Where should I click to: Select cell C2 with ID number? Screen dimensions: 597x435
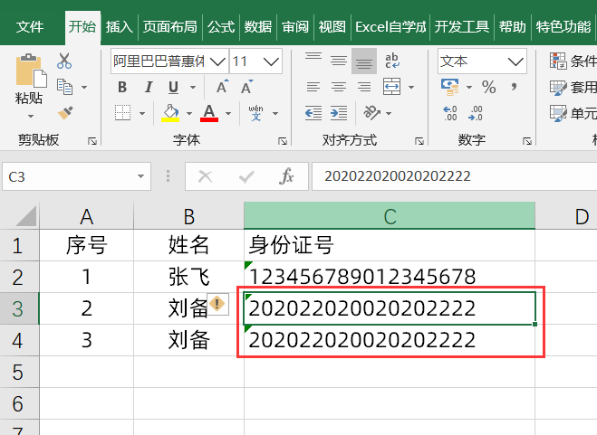[389, 276]
